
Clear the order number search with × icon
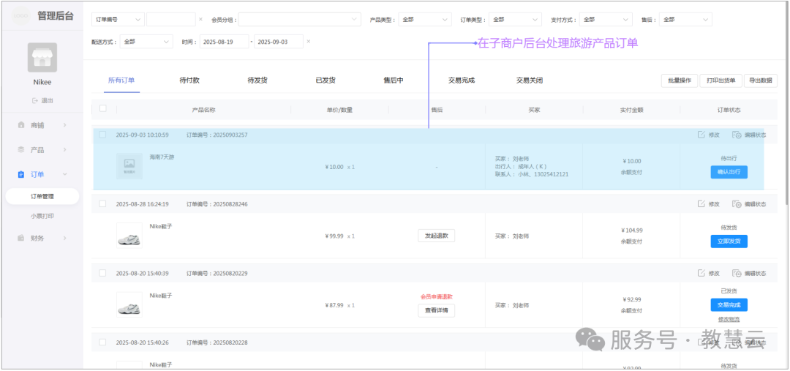(x=201, y=20)
